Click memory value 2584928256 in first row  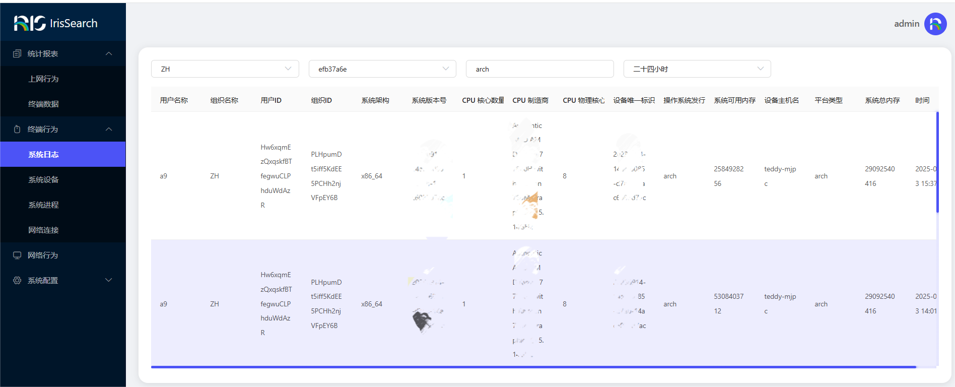[729, 176]
